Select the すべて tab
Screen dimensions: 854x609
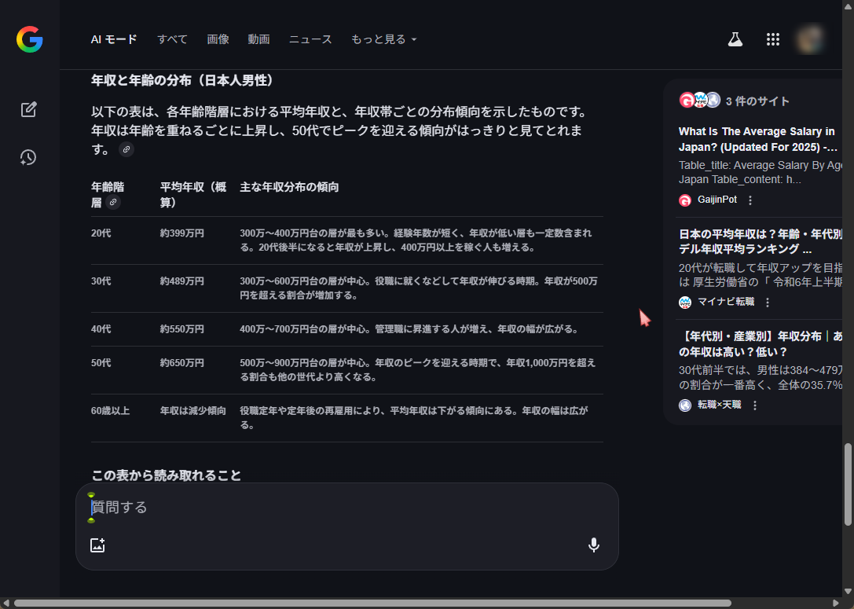[x=172, y=39]
